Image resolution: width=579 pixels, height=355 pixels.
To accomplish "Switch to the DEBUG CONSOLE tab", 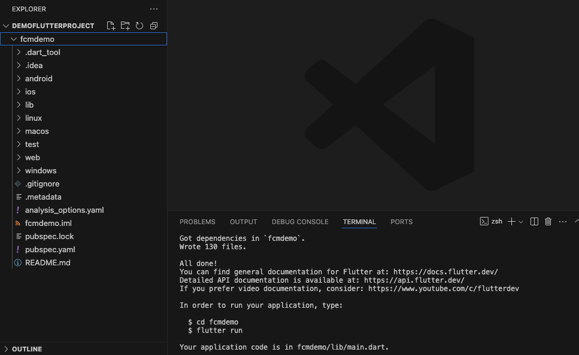I will (x=300, y=222).
